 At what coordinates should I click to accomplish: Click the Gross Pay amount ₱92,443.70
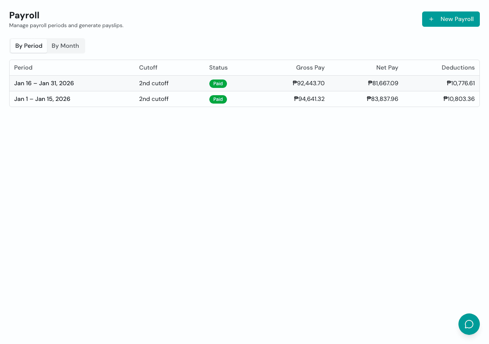(x=309, y=83)
